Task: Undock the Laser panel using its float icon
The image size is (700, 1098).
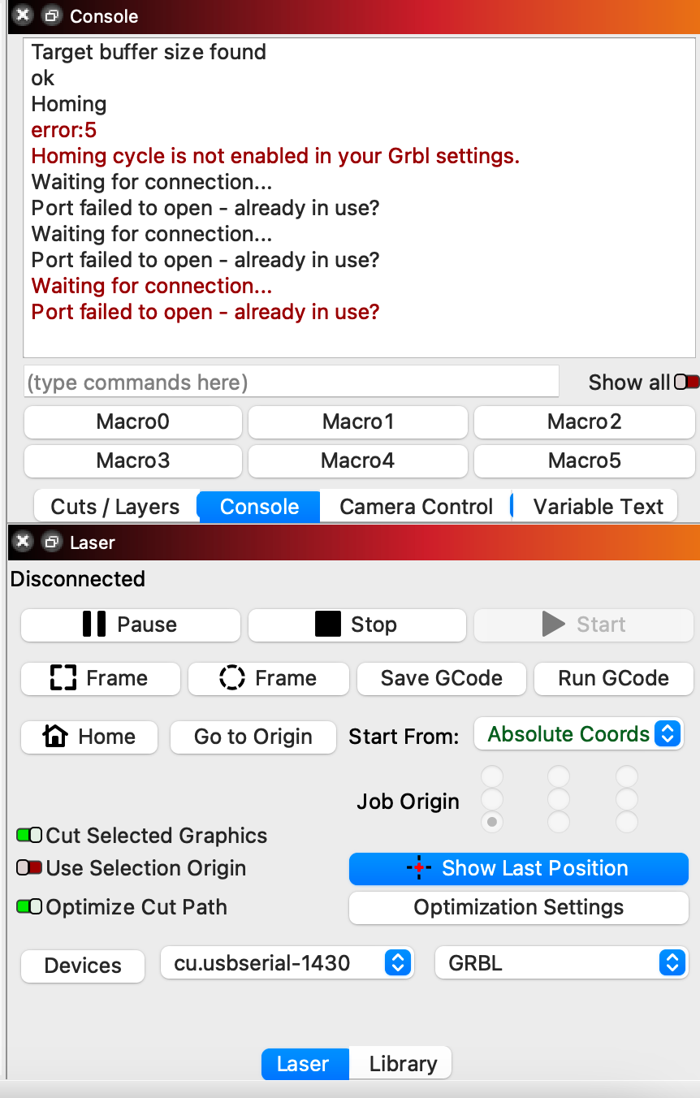Action: (x=51, y=543)
